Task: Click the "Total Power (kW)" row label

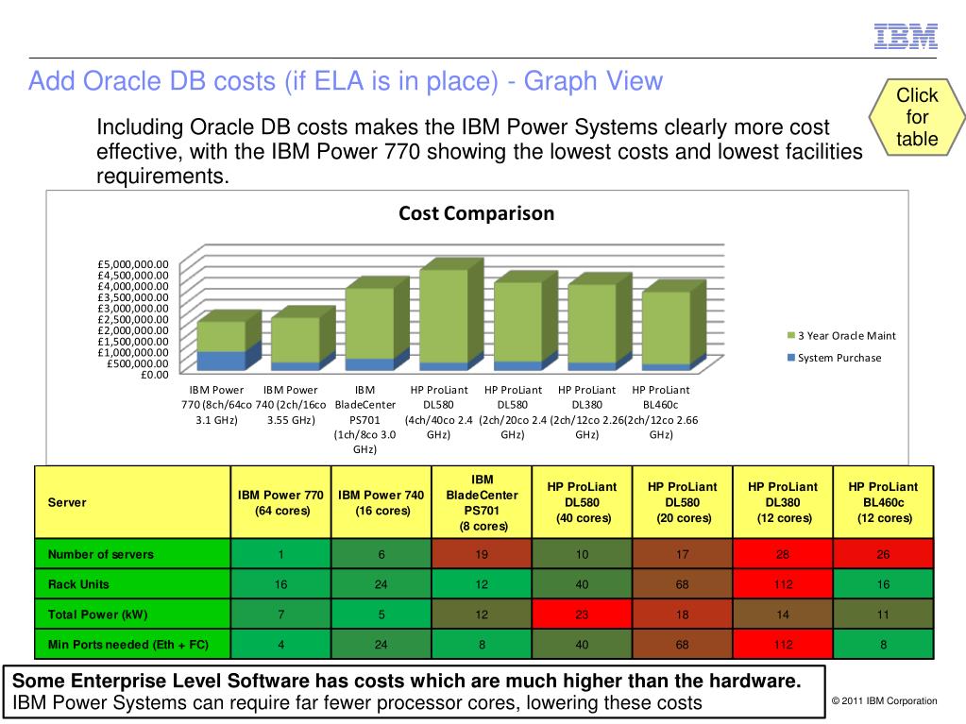Action: tap(132, 615)
